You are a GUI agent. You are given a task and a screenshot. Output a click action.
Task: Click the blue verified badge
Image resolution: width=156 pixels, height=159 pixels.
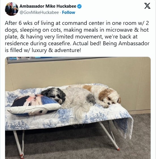[x=80, y=6]
